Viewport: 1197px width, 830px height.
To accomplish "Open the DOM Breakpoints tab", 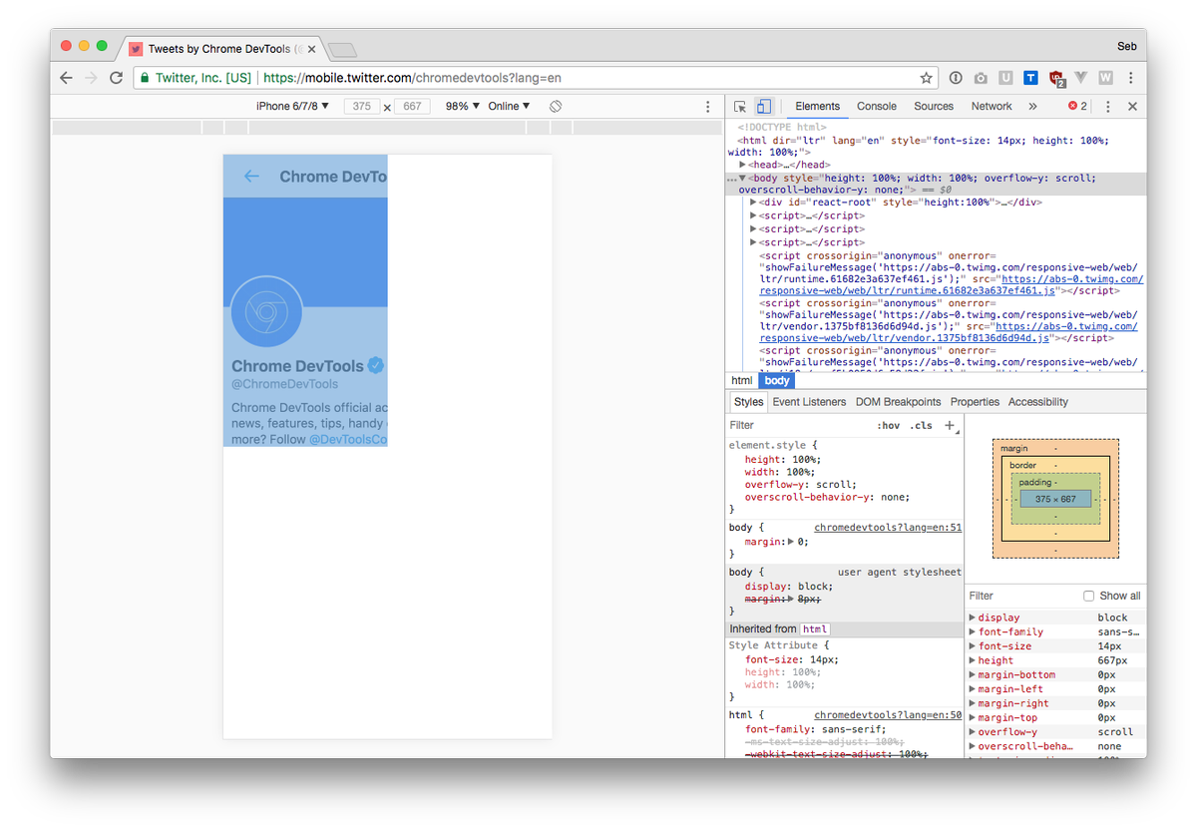I will click(x=898, y=402).
